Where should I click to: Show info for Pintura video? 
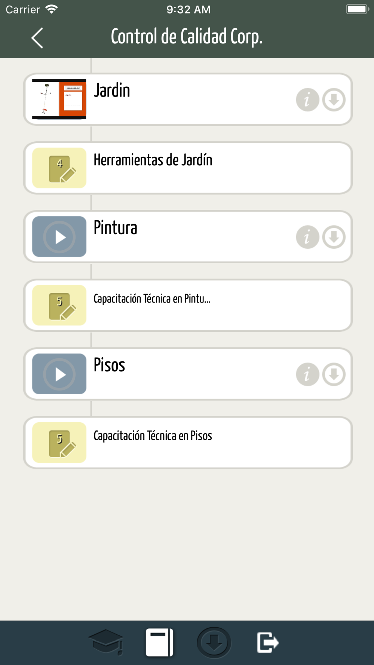[307, 237]
